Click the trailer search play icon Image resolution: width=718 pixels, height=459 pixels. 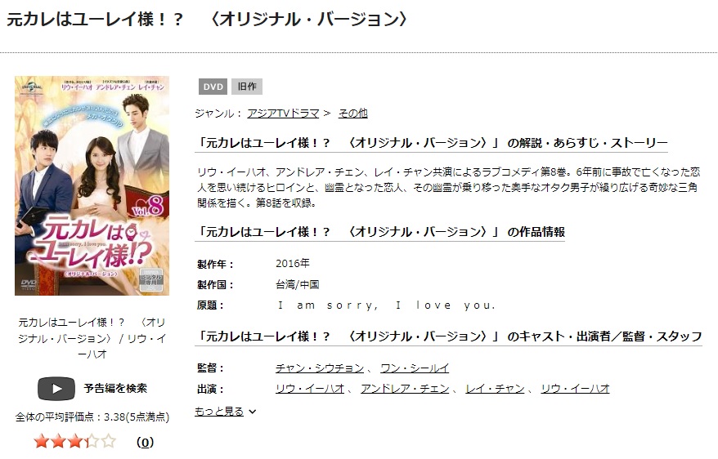pos(56,389)
